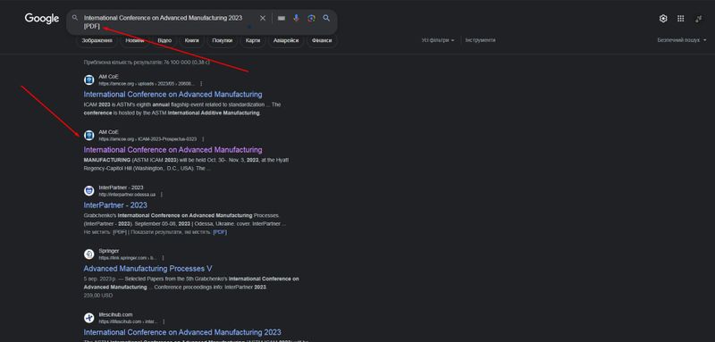Click the ICAM-2023-Prospectus-0323 URL text
This screenshot has width=715, height=342.
pos(147,139)
